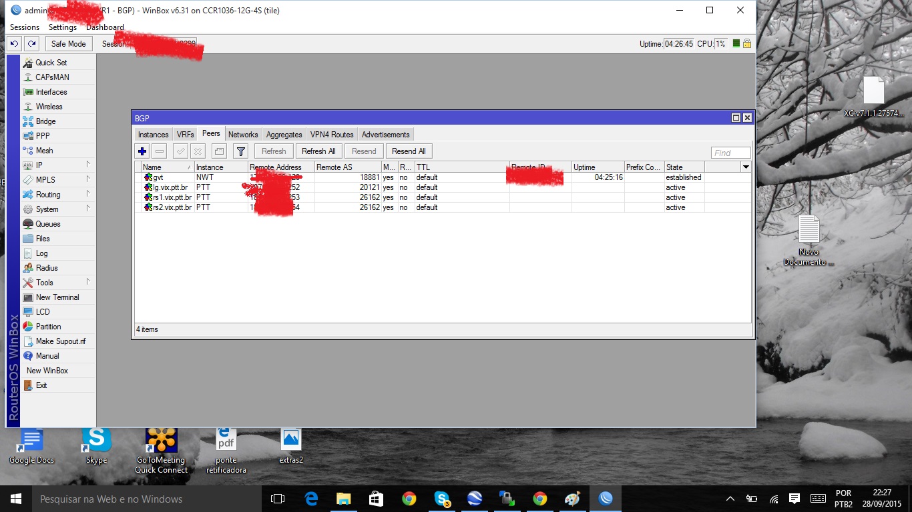Switch to the Advertisements tab

pos(386,135)
